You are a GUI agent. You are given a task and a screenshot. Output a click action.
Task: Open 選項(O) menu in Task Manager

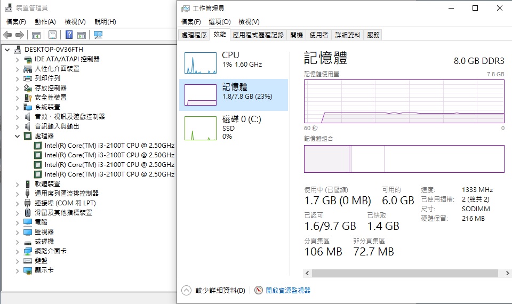[220, 22]
